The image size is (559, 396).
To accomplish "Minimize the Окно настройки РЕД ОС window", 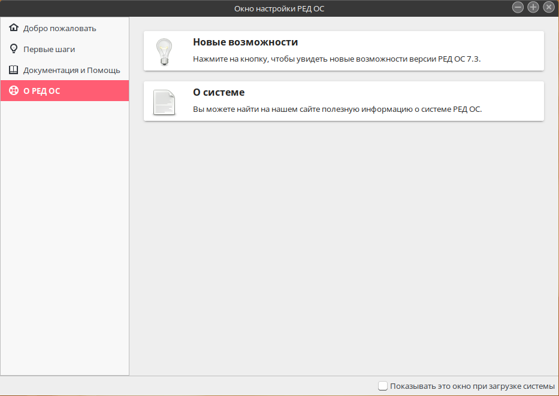I will tap(518, 7).
